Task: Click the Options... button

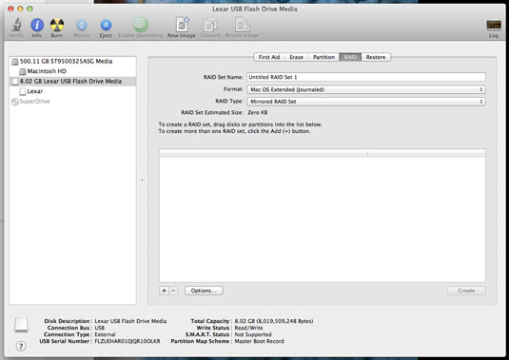Action: click(204, 291)
